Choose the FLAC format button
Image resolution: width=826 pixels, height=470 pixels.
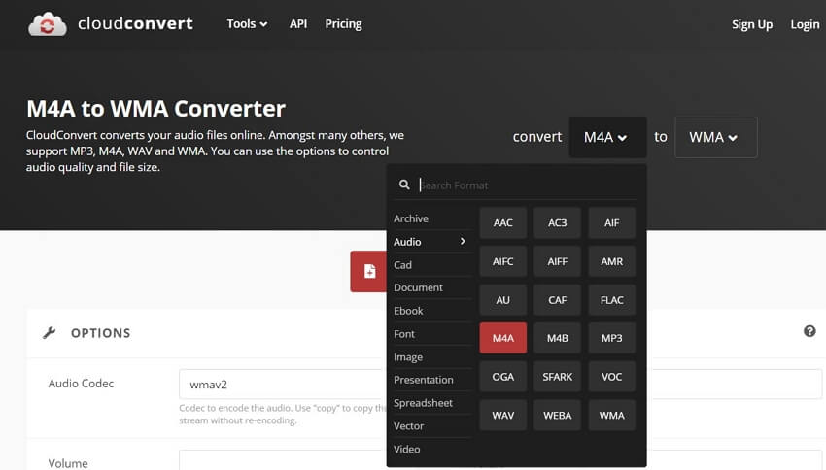point(611,299)
